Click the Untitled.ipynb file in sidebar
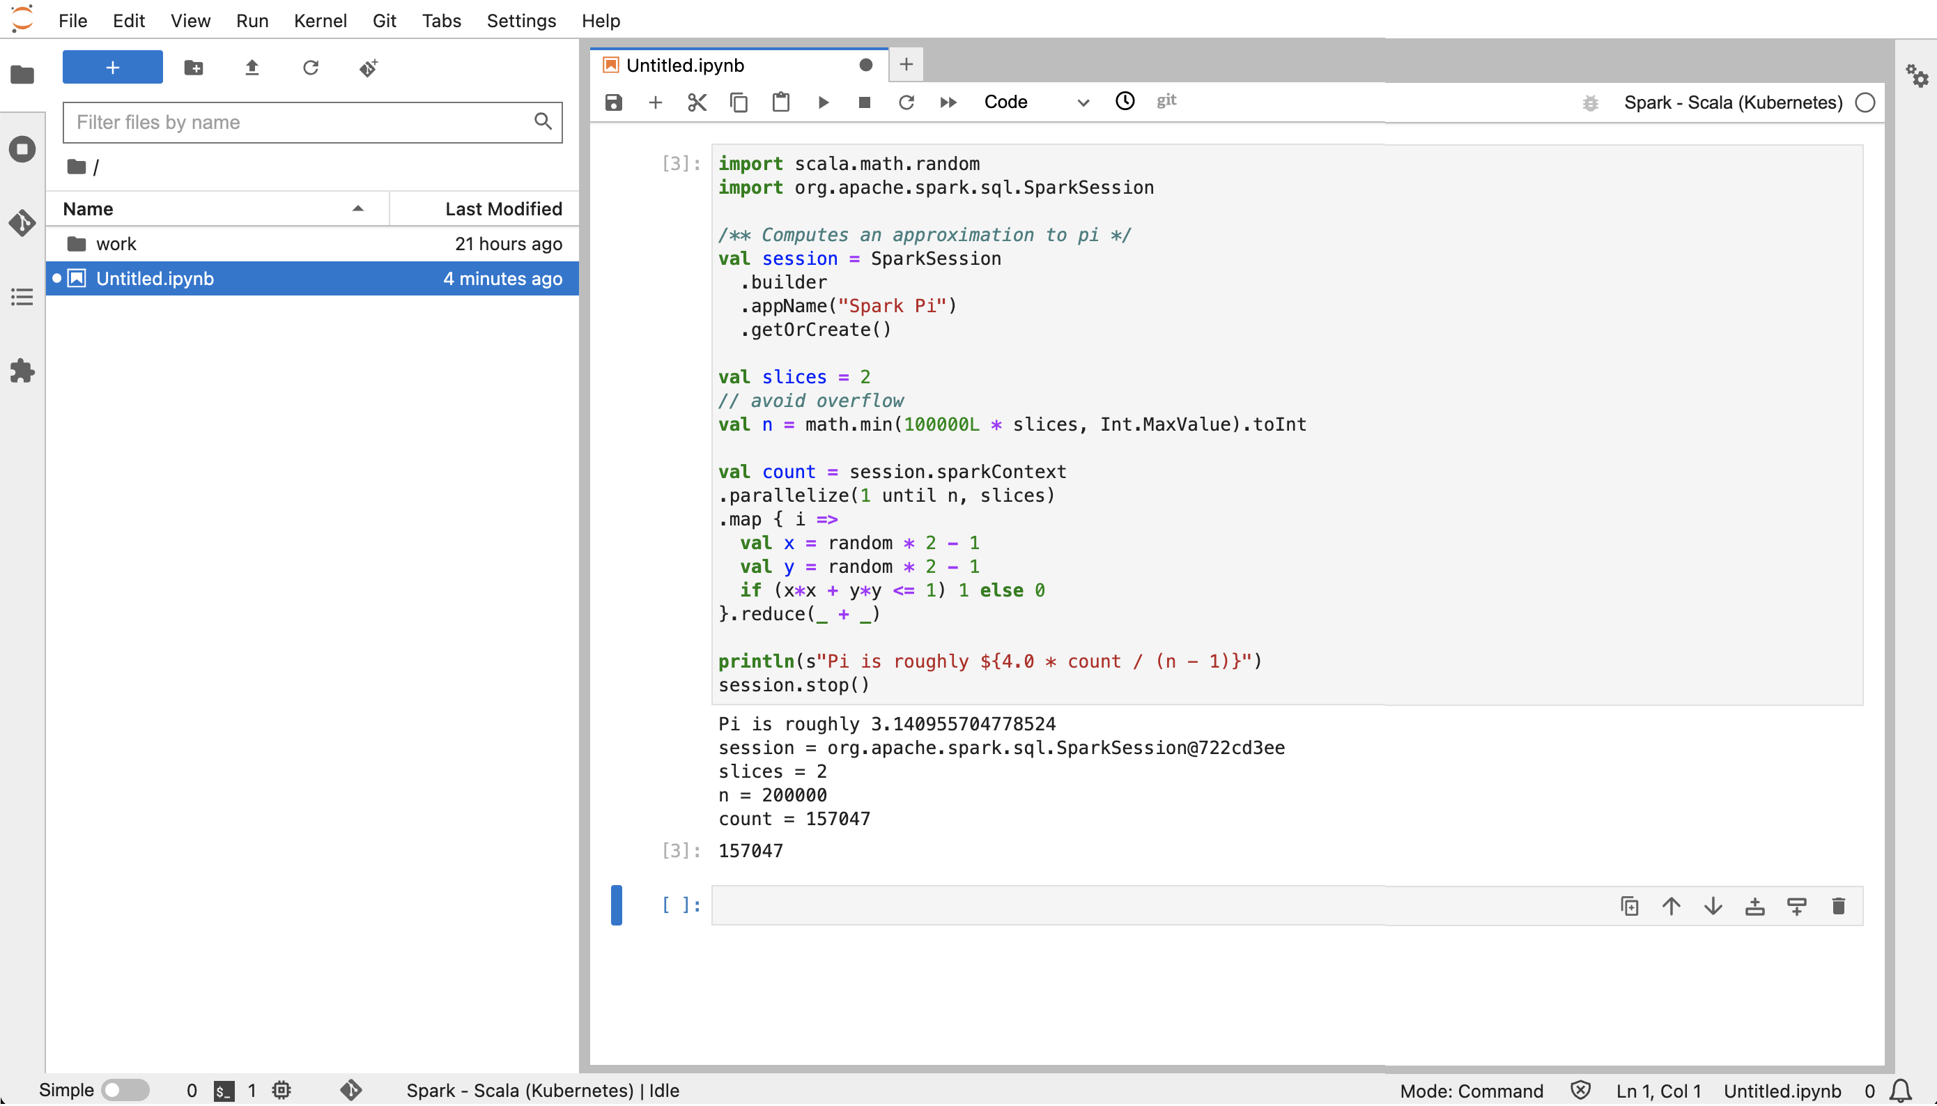The image size is (1937, 1106). click(154, 278)
